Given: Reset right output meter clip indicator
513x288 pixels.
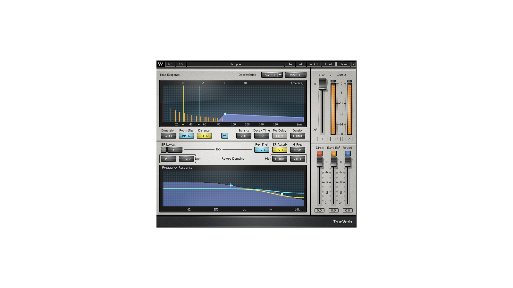Looking at the screenshot, I should [x=349, y=81].
